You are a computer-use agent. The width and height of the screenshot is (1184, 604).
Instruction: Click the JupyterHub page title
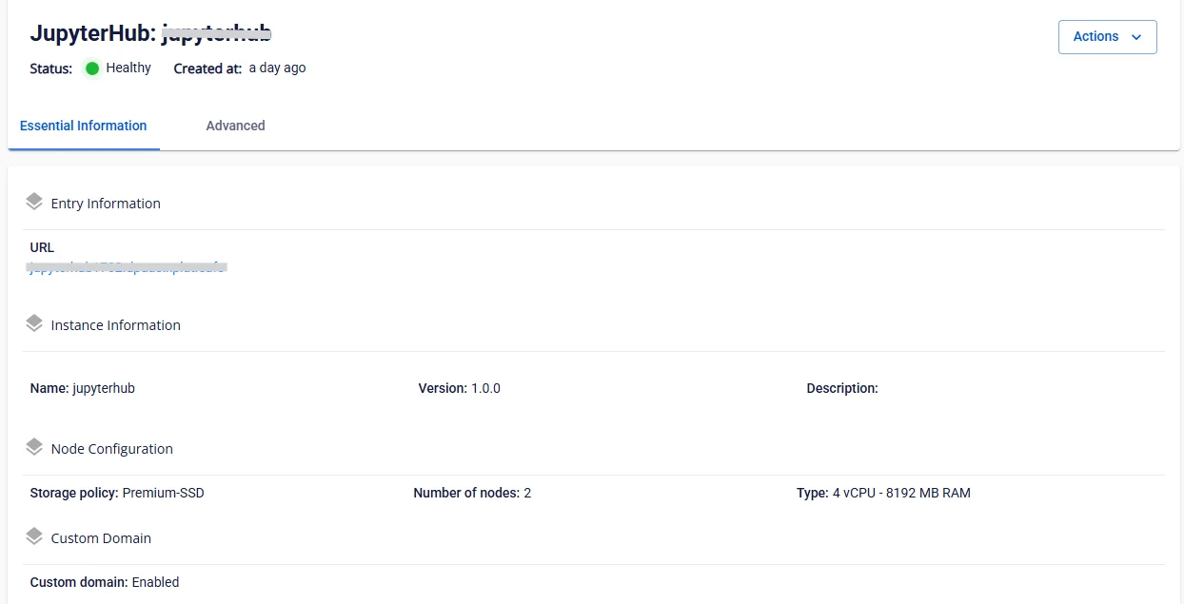[151, 32]
